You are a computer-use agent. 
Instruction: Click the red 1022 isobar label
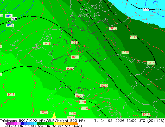pos(79,96)
